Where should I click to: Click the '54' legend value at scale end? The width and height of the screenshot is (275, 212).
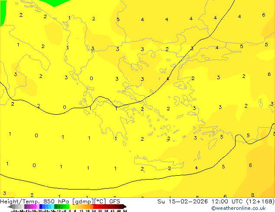tap(125, 211)
